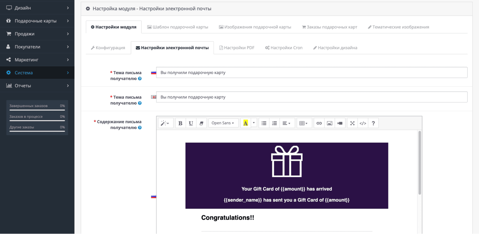Select Настройки электронной почты sub-tab
This screenshot has width=479, height=234.
172,48
